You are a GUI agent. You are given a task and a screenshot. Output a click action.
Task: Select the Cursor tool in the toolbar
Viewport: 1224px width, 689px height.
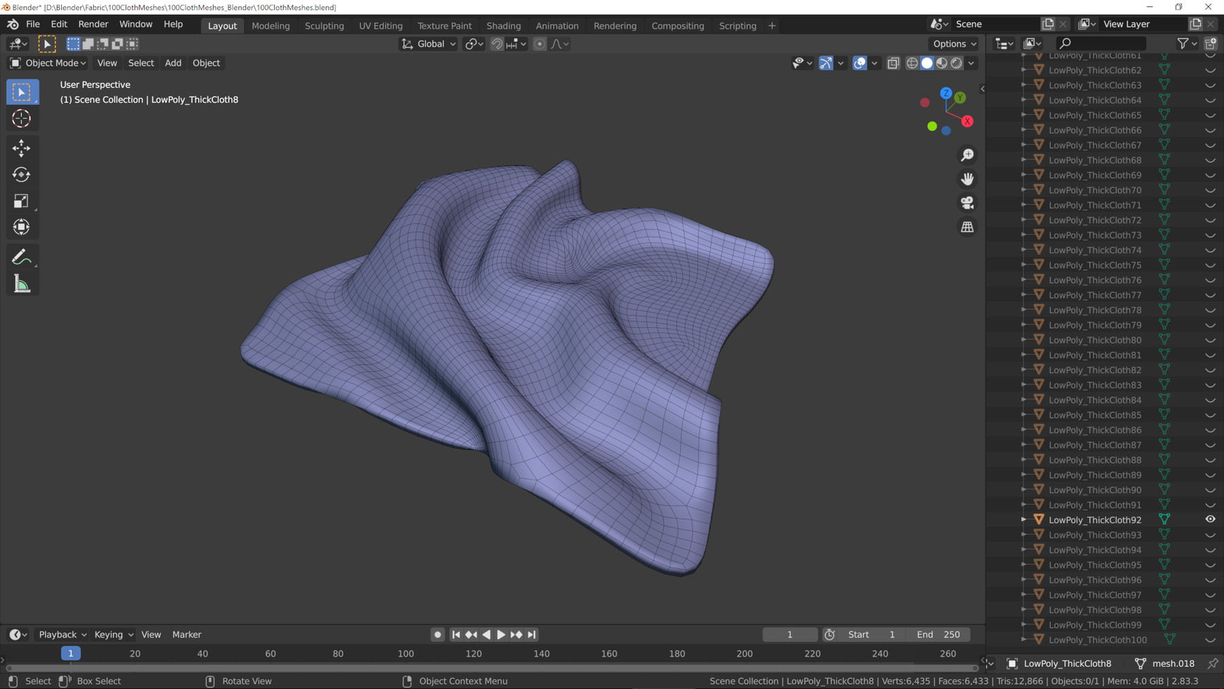[21, 118]
